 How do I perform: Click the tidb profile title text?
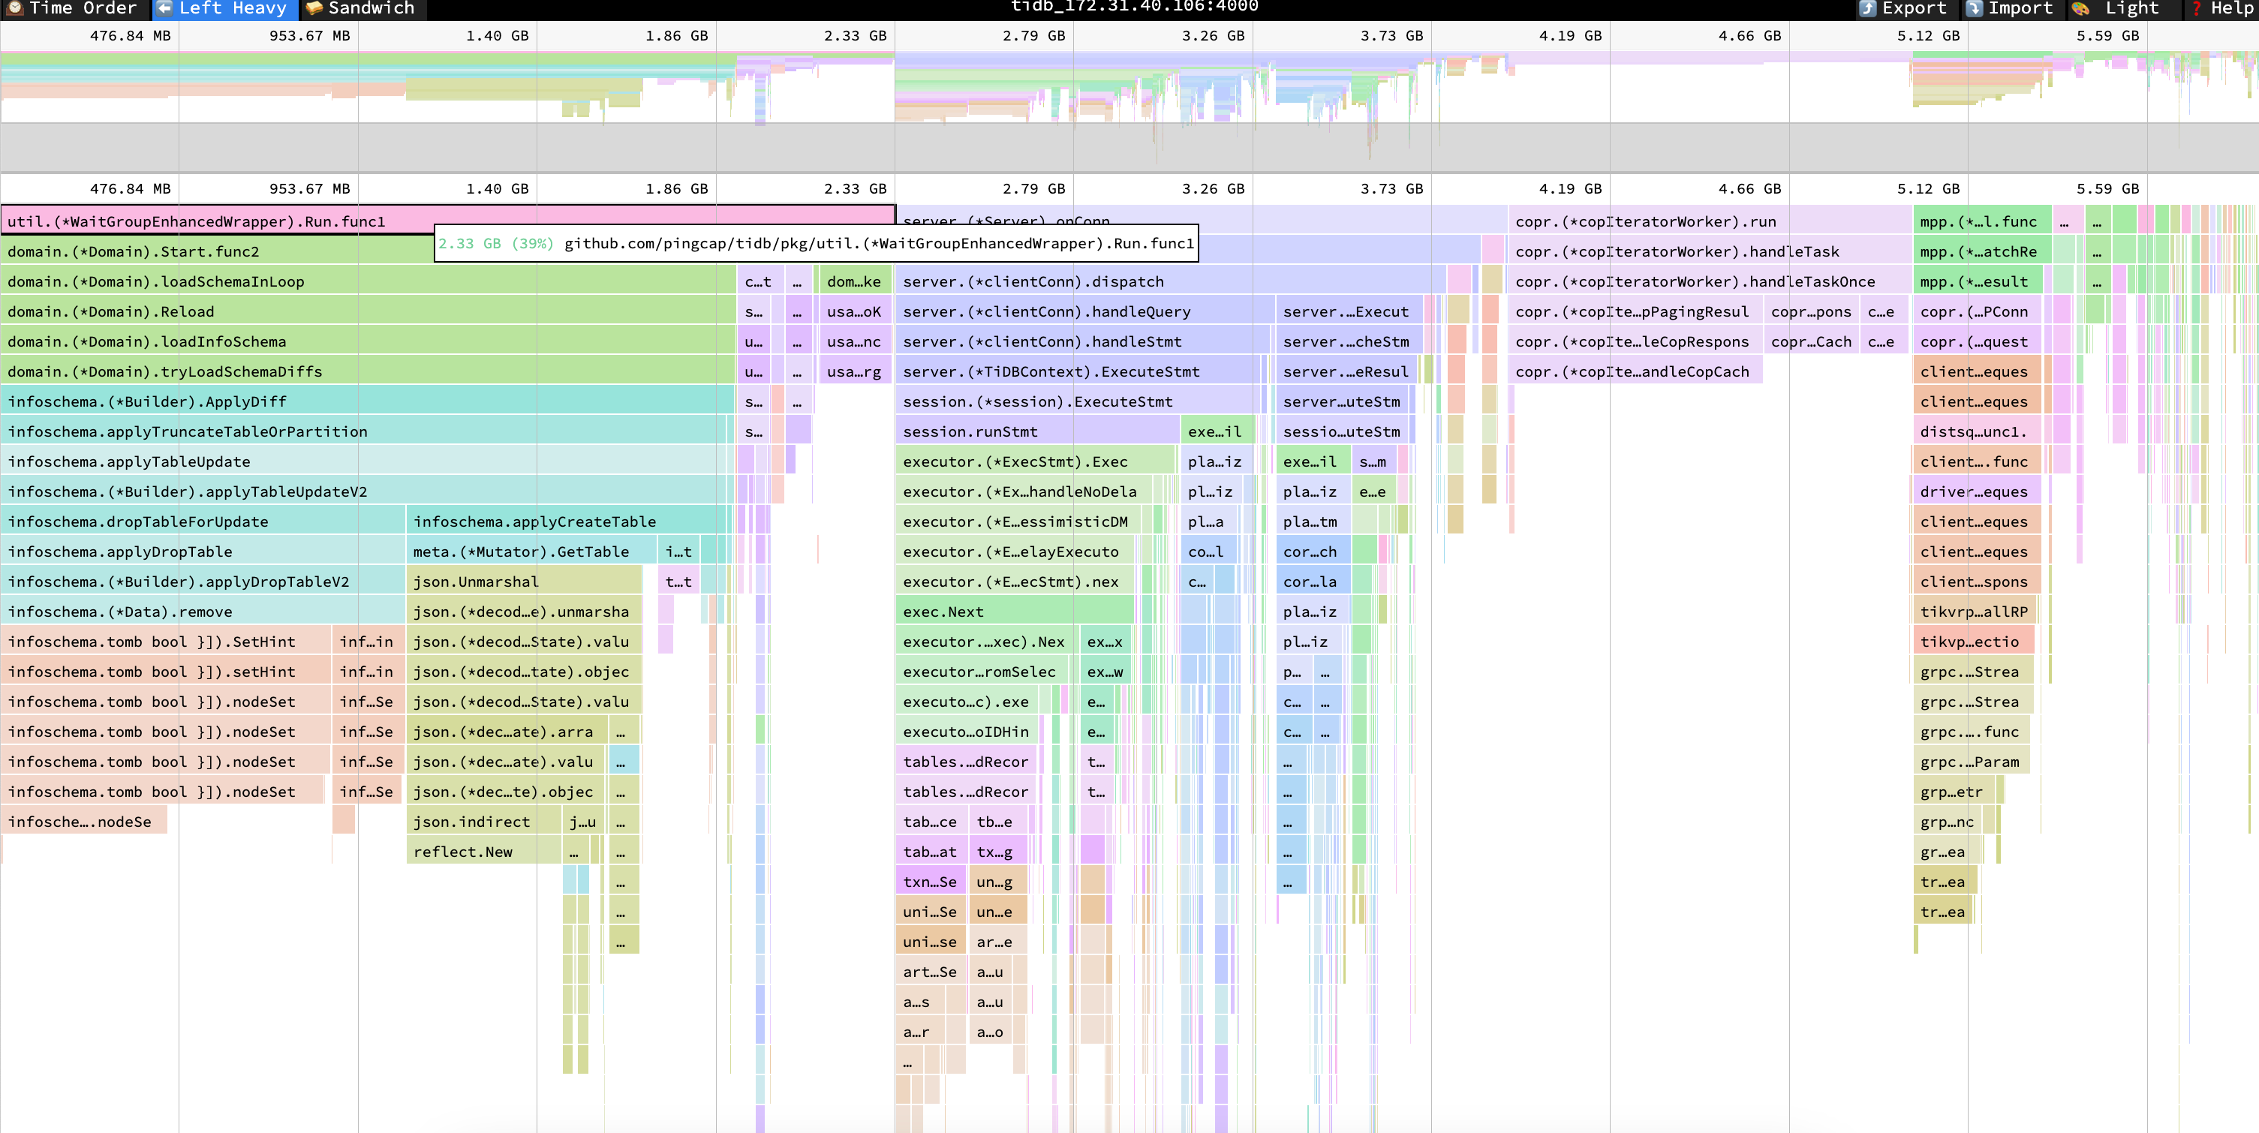(1134, 7)
